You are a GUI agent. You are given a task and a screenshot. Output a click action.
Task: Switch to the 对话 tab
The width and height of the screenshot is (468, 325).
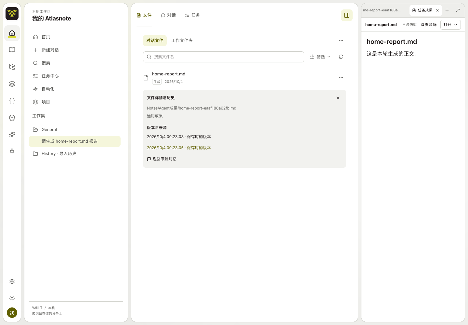[168, 15]
